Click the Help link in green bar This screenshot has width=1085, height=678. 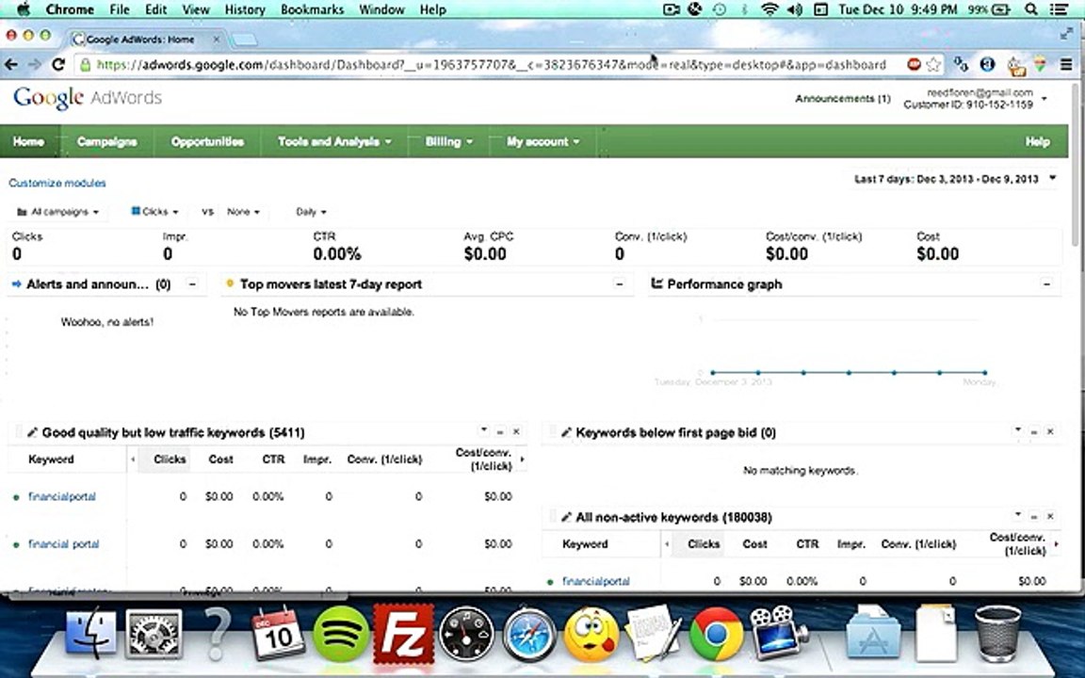[x=1037, y=141]
